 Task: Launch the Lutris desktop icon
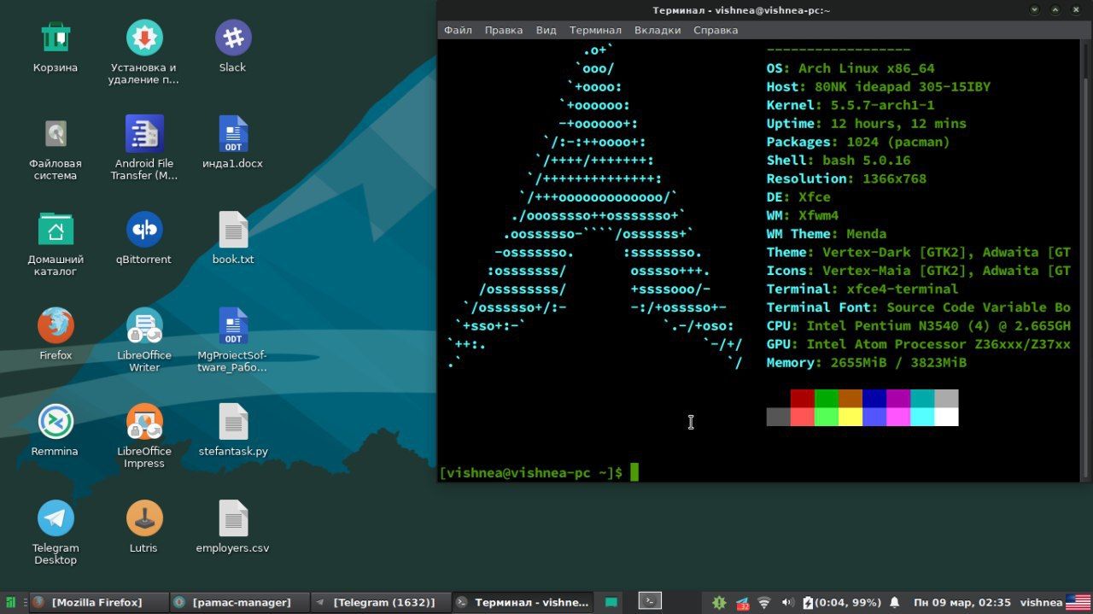pyautogui.click(x=143, y=518)
